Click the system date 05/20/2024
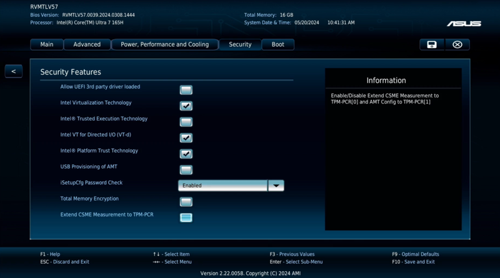 click(307, 22)
